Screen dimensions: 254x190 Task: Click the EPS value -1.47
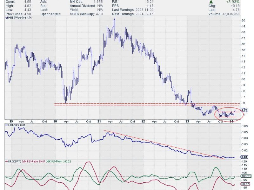click(x=149, y=6)
